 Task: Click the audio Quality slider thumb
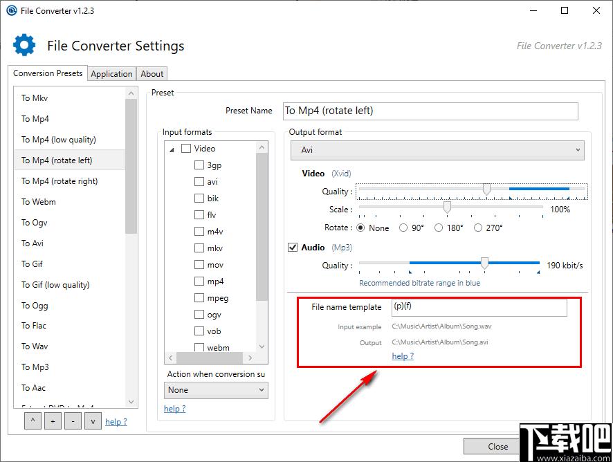pyautogui.click(x=484, y=263)
